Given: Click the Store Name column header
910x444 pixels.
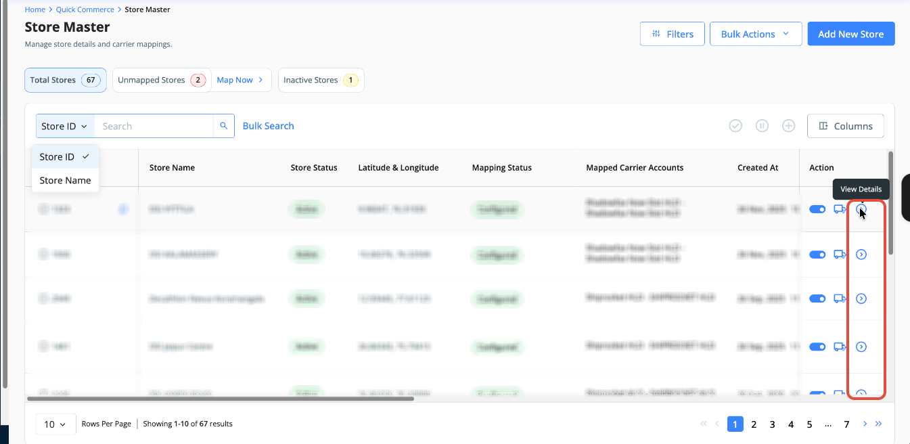Looking at the screenshot, I should [x=172, y=168].
